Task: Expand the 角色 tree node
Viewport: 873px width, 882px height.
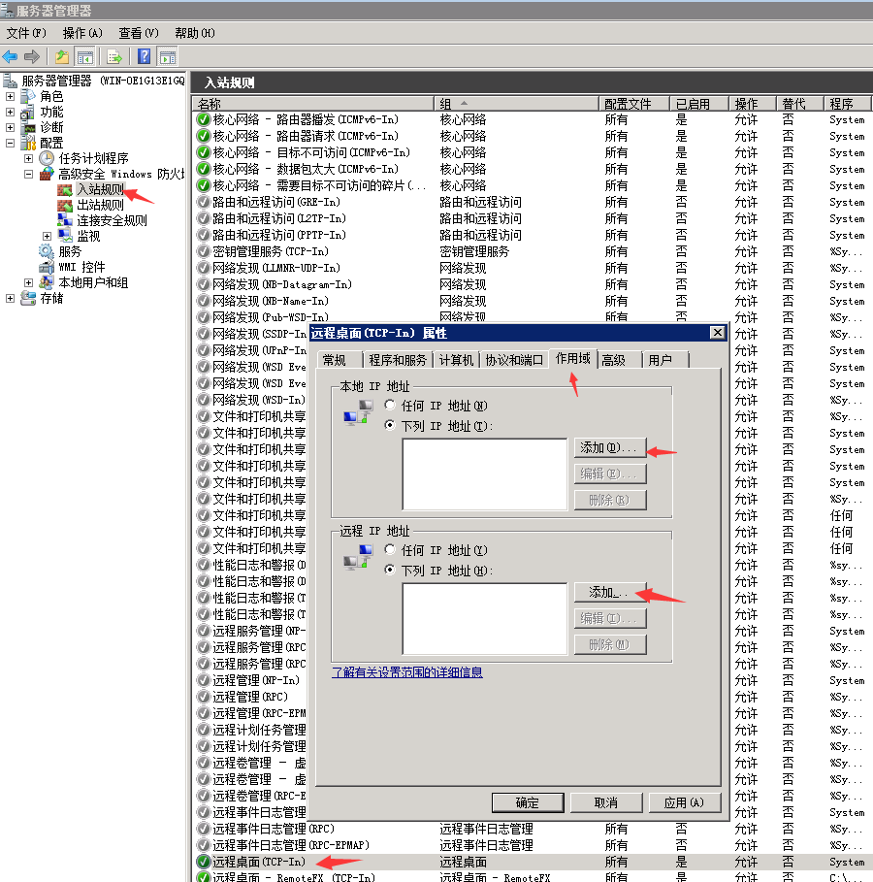Action: (x=11, y=96)
